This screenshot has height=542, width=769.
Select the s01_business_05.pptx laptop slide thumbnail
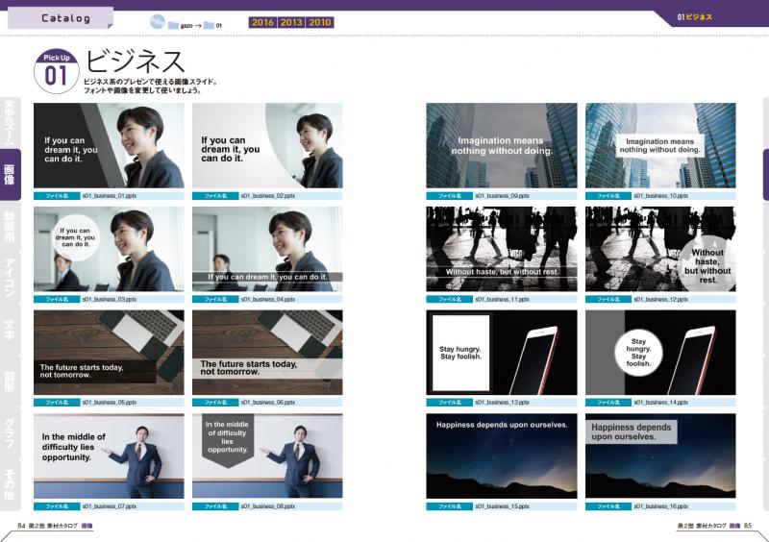pos(109,352)
